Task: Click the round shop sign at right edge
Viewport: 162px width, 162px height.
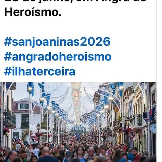Action: point(153,129)
